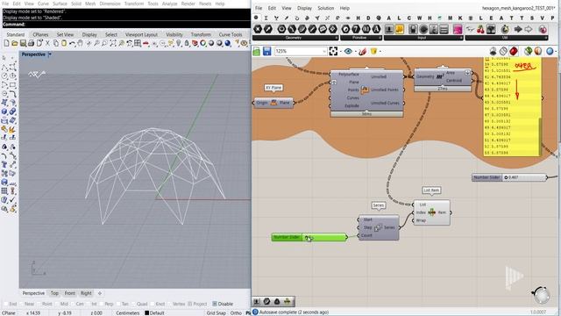Toggle the Cen osnap checkbox

(72, 304)
